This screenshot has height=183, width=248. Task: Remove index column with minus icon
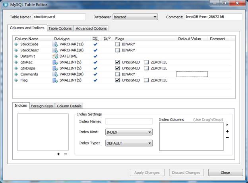coord(227,138)
